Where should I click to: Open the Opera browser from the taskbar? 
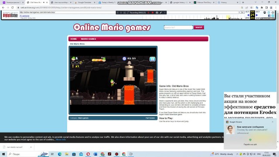pos(88,154)
